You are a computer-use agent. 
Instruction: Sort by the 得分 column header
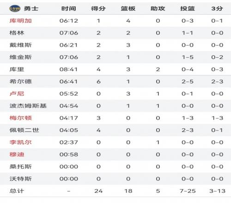click(98, 8)
